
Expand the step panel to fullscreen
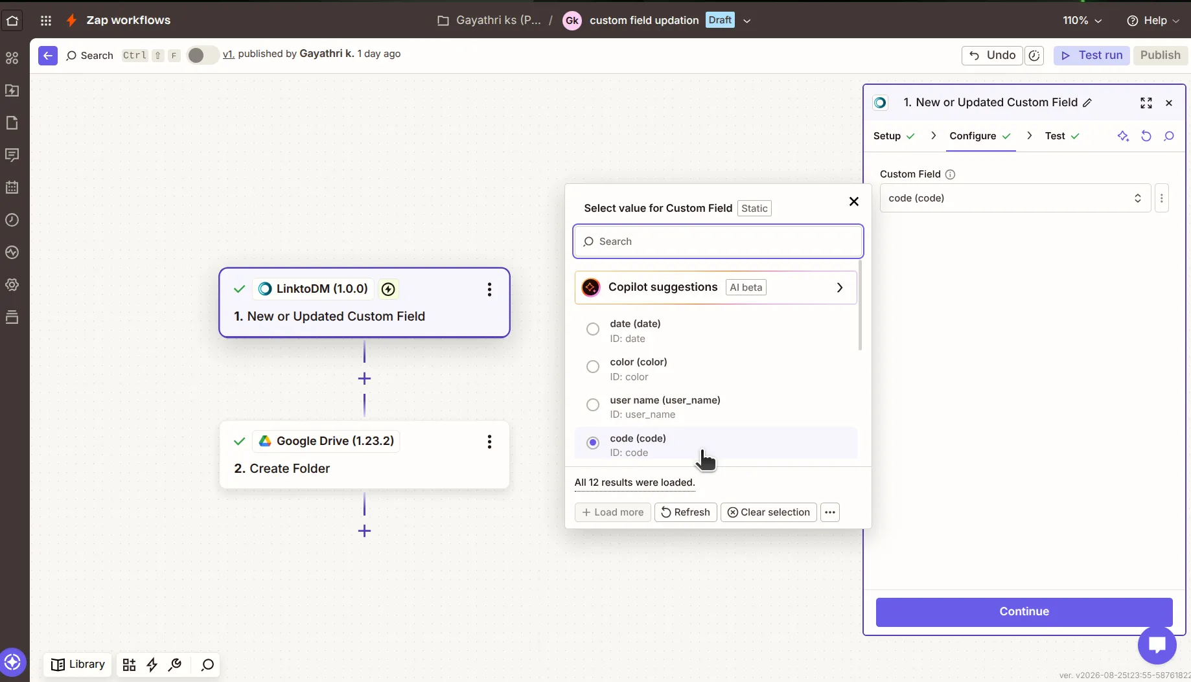pos(1146,103)
